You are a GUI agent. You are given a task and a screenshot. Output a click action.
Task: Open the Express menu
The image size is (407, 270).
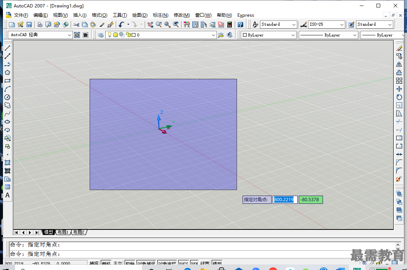246,15
